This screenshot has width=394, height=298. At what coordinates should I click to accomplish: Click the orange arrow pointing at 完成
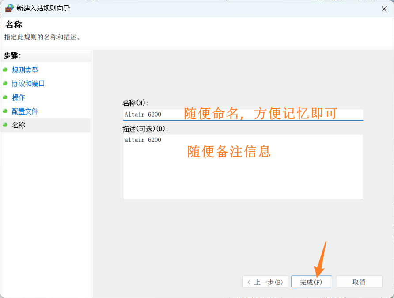(x=320, y=259)
